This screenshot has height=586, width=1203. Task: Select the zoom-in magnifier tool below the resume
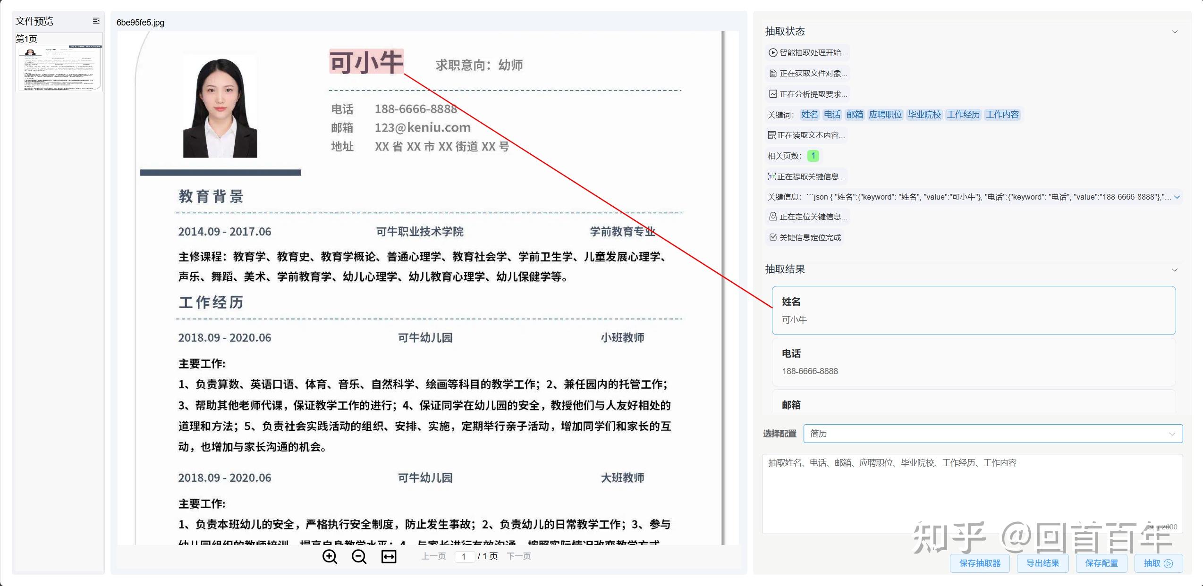330,557
